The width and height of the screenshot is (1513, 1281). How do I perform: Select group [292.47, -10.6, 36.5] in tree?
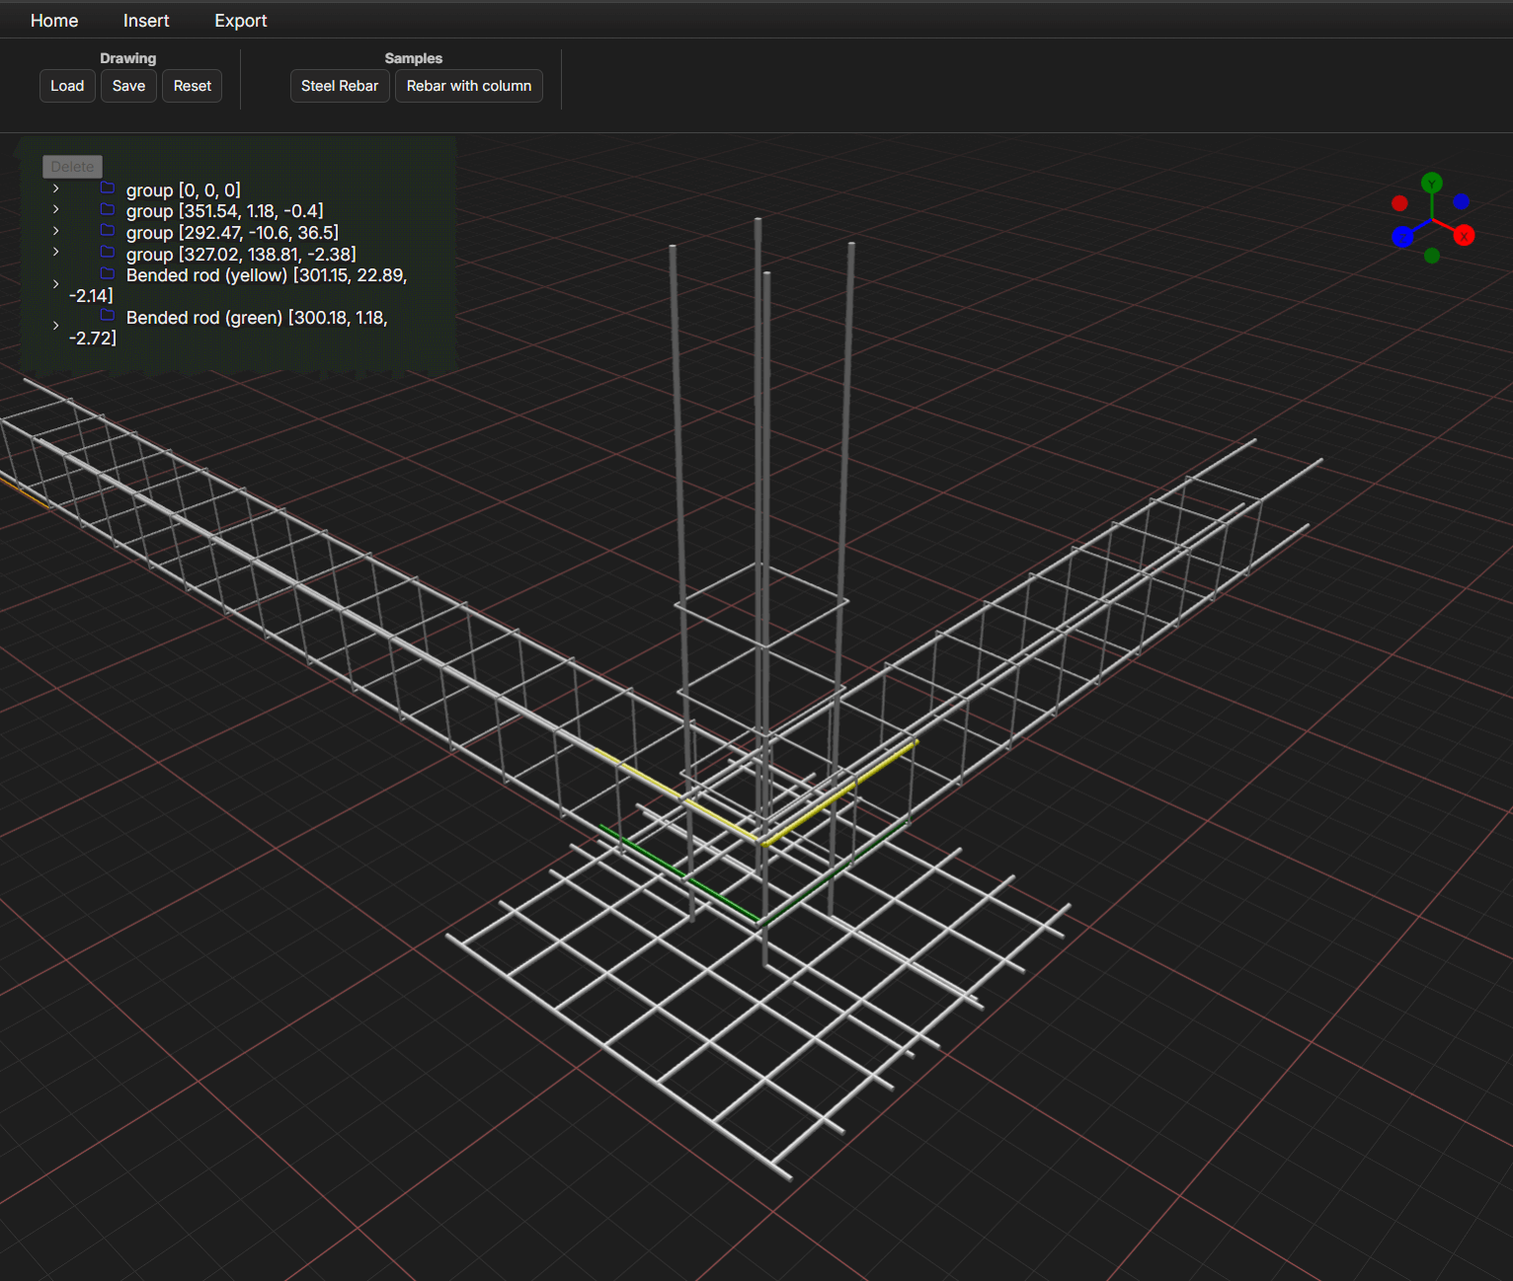[232, 233]
